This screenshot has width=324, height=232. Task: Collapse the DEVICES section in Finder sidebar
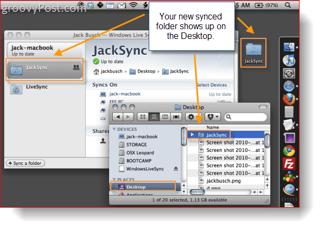(x=114, y=129)
